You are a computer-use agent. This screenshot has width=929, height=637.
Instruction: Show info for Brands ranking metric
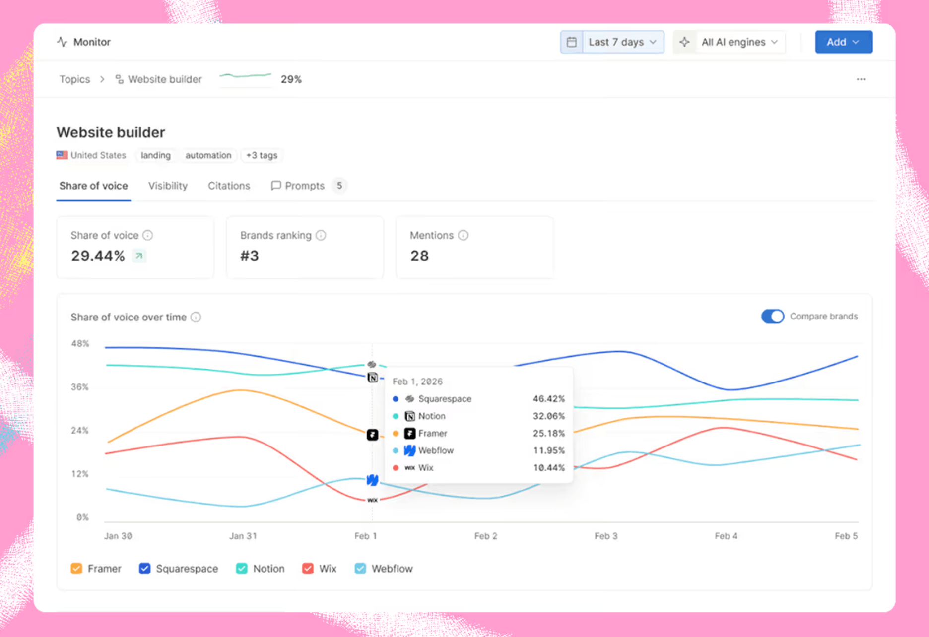tap(321, 235)
